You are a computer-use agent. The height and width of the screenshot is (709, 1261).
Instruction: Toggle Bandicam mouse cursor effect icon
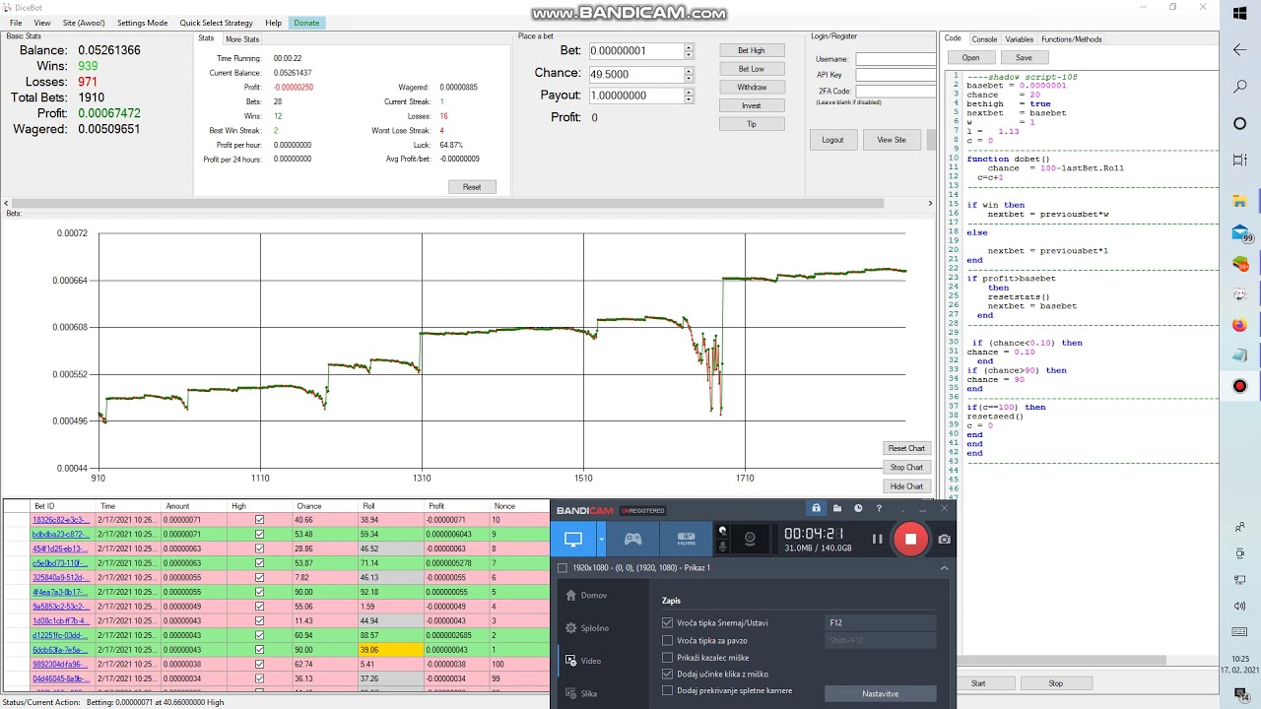pos(722,531)
